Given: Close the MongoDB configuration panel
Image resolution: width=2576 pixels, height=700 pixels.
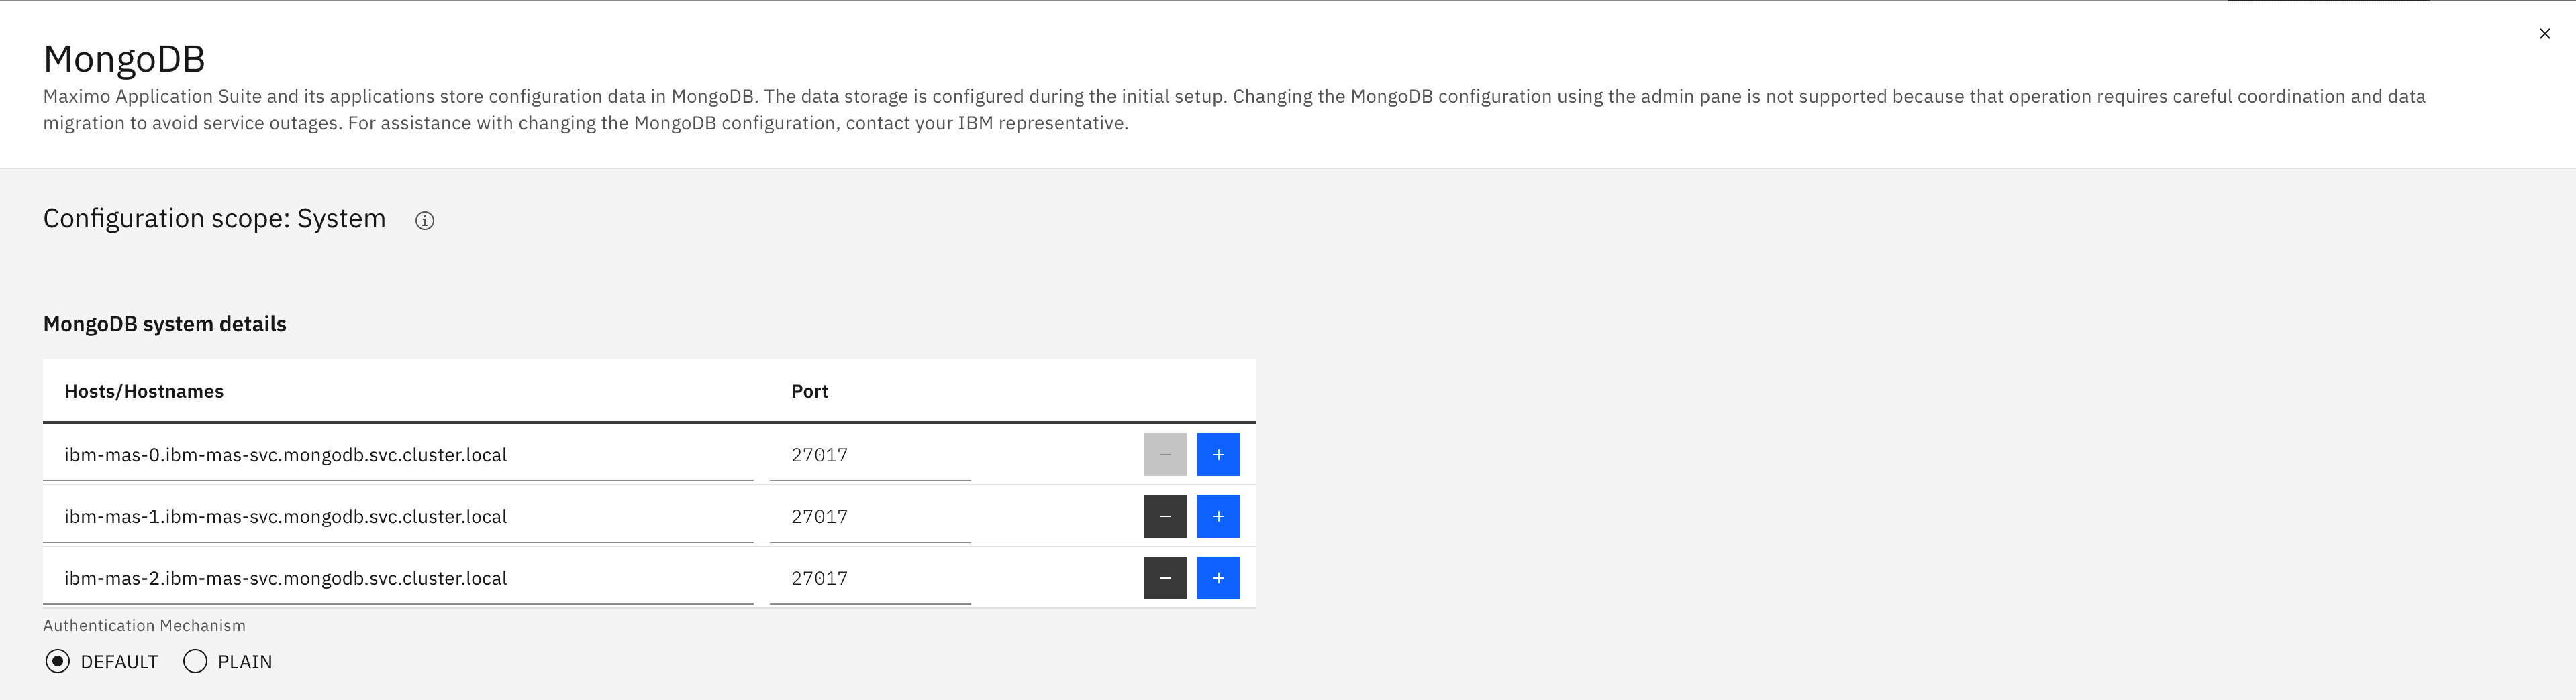Looking at the screenshot, I should click(x=2544, y=34).
